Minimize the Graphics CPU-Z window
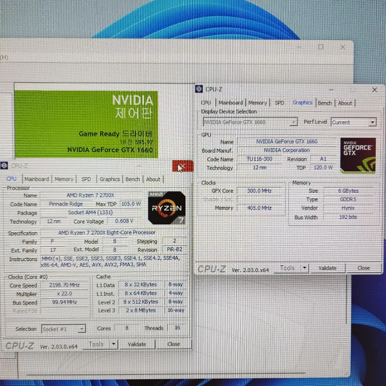The width and height of the screenshot is (386, 386). pyautogui.click(x=331, y=90)
